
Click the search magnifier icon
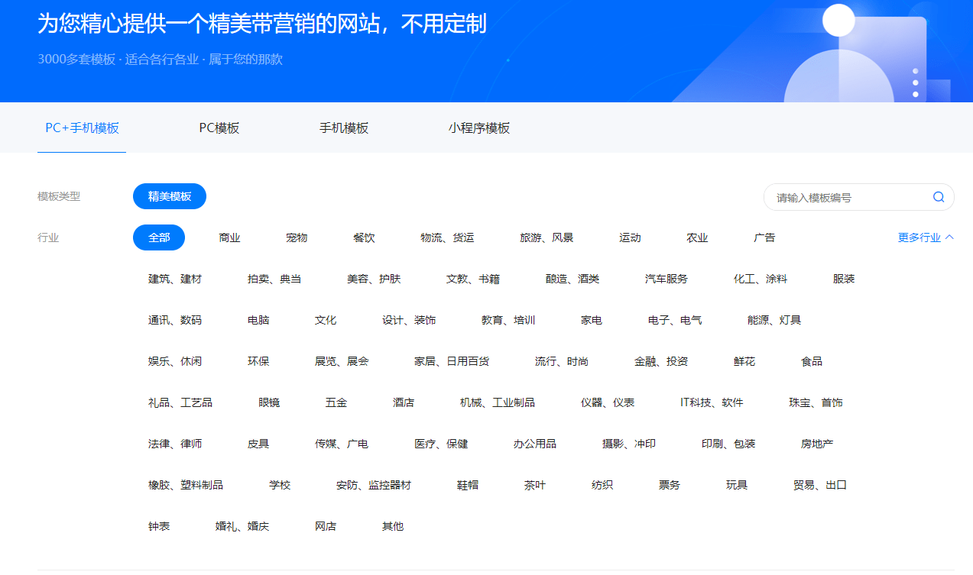(x=939, y=197)
